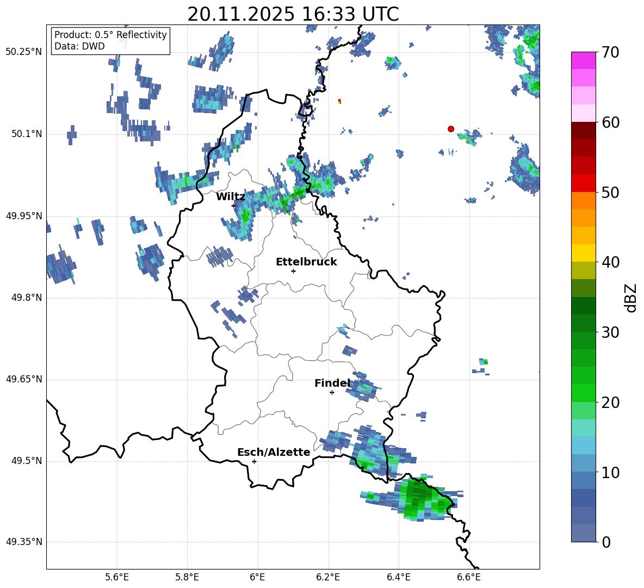
Task: Click the Ettelbruck city label
Action: (x=306, y=262)
